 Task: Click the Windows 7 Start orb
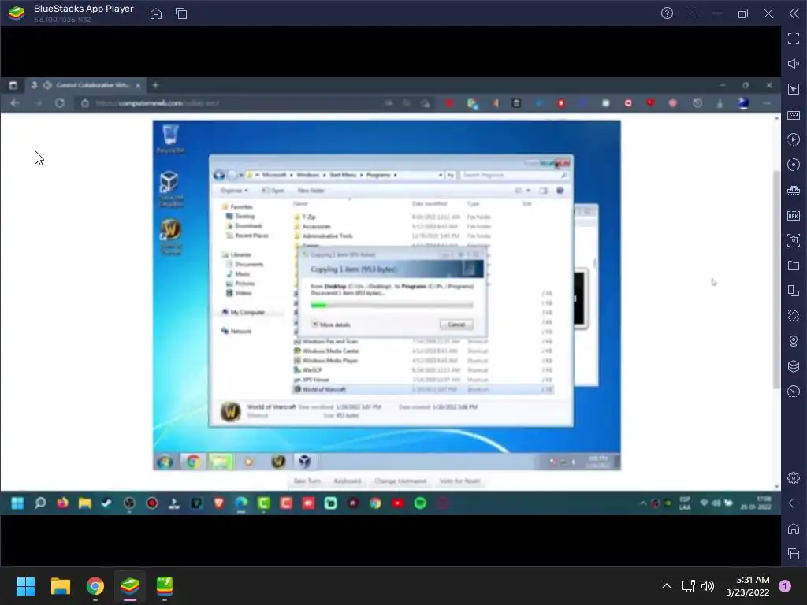tap(165, 462)
